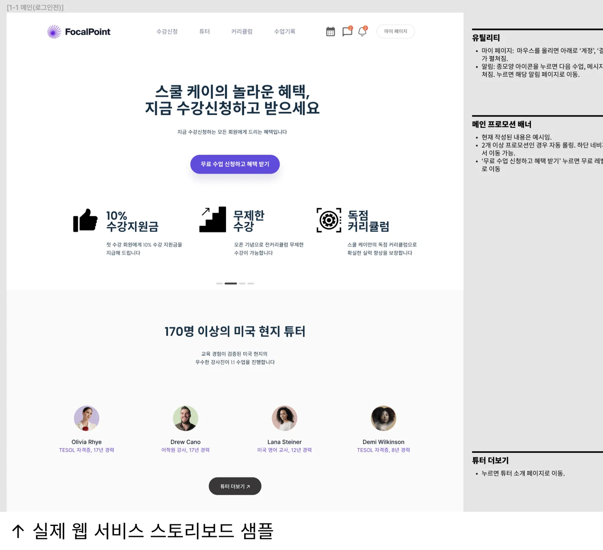Open the 수강신청 menu item
The width and height of the screenshot is (603, 550).
pos(167,31)
